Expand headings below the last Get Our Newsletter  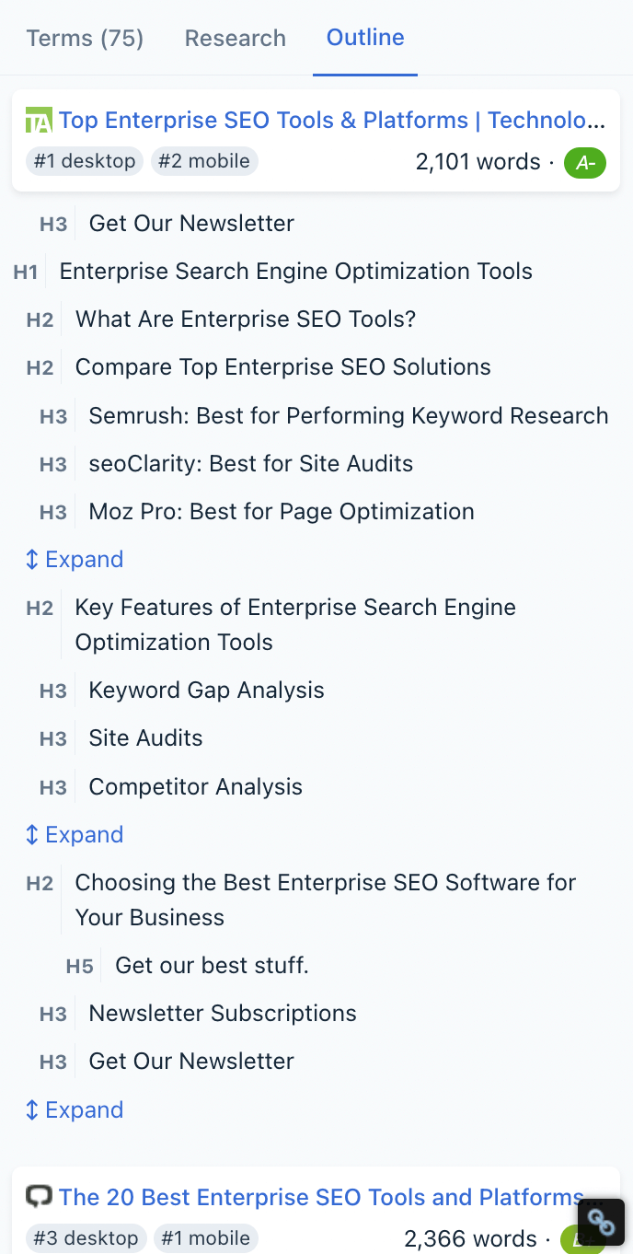(x=74, y=1110)
